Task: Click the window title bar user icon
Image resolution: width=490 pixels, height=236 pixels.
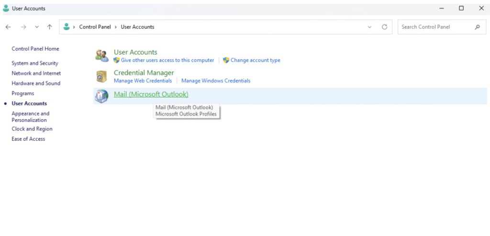Action: click(6, 9)
